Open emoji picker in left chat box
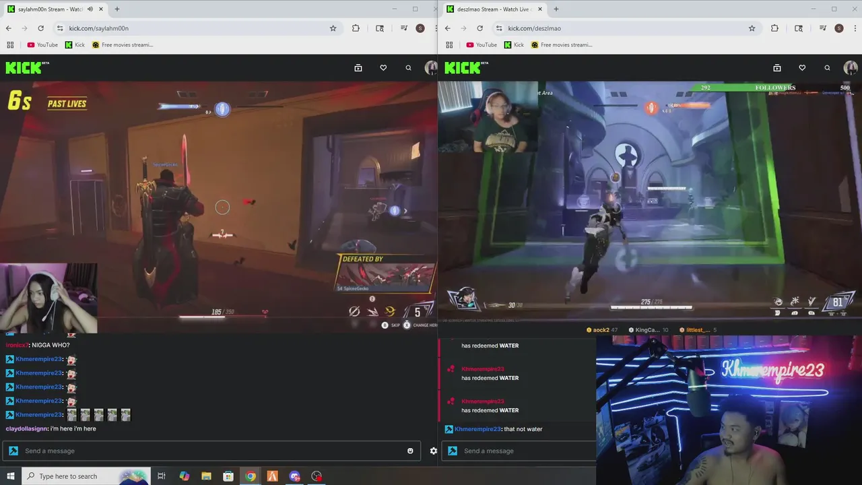862x485 pixels. (410, 451)
